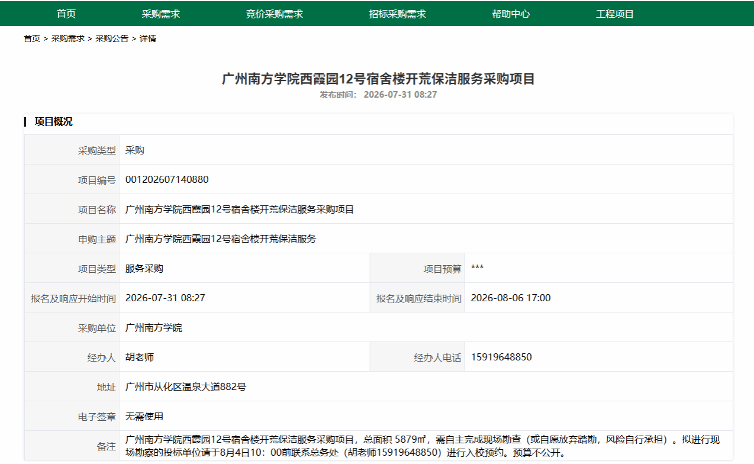Screen dimensions: 754x464
Task: Open the 采购需求 navigation menu item
Action: (x=161, y=14)
